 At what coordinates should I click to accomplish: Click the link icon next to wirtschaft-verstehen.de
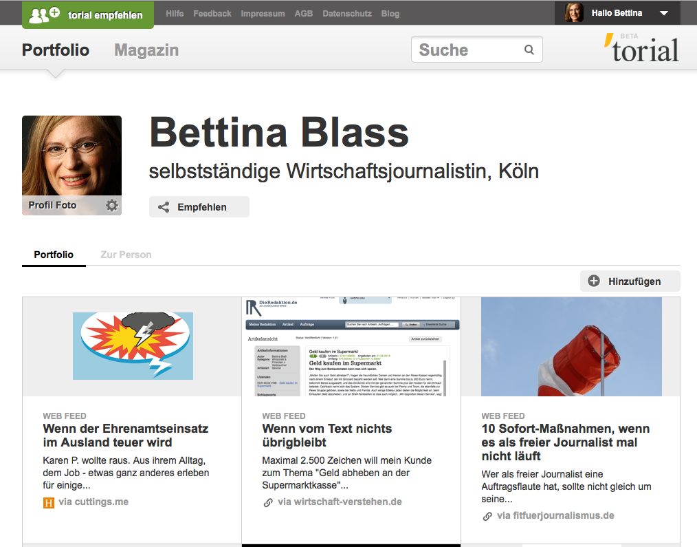(x=267, y=503)
